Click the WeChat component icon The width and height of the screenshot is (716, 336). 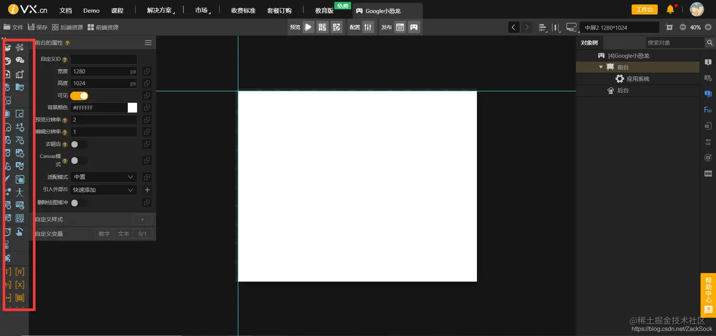pyautogui.click(x=20, y=60)
